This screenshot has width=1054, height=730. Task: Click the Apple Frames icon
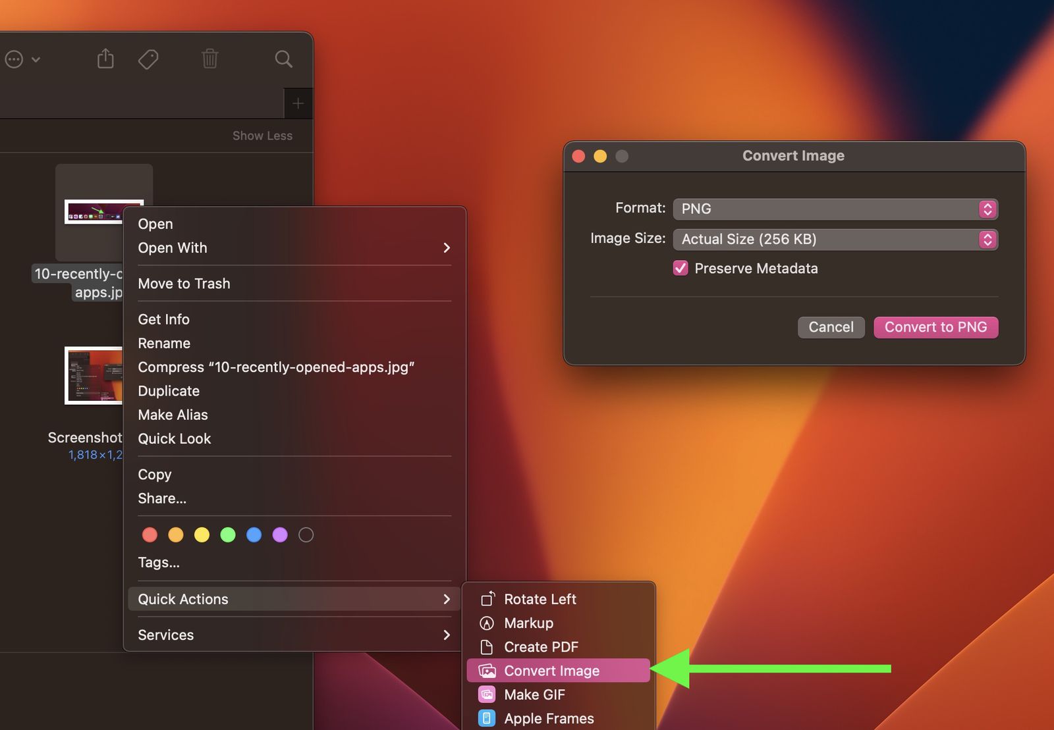486,718
